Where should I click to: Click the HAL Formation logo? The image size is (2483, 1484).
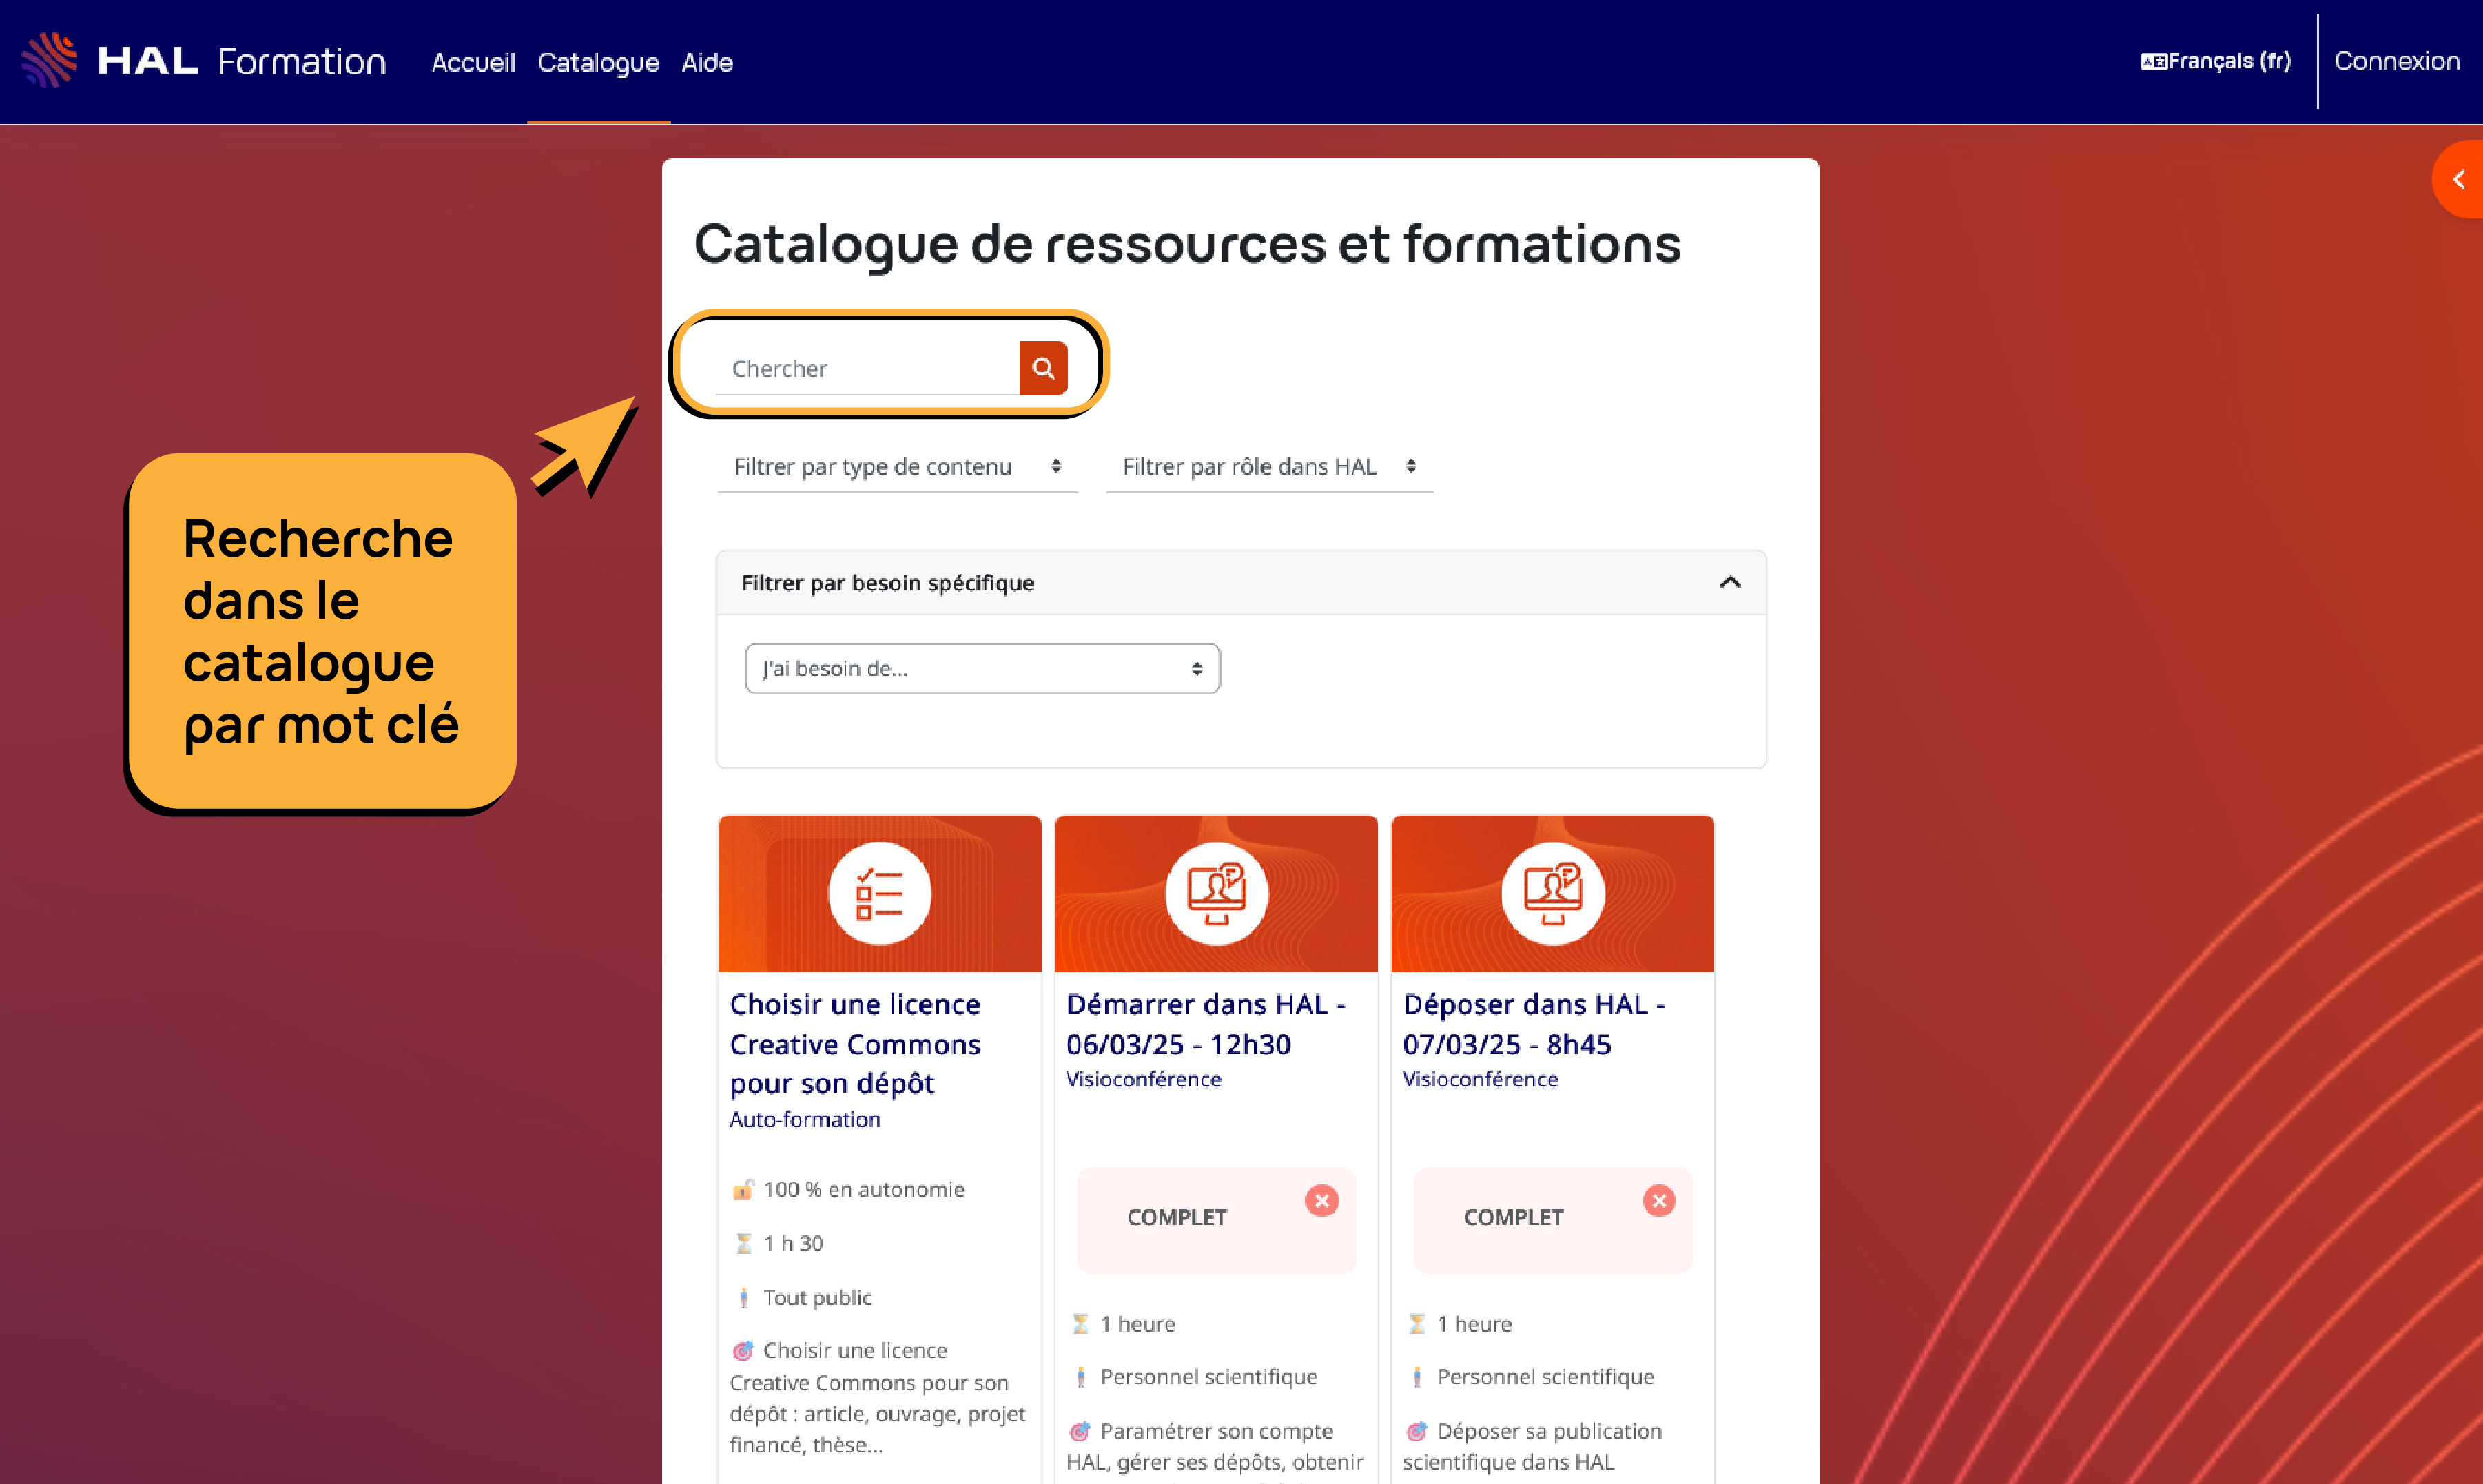tap(203, 61)
